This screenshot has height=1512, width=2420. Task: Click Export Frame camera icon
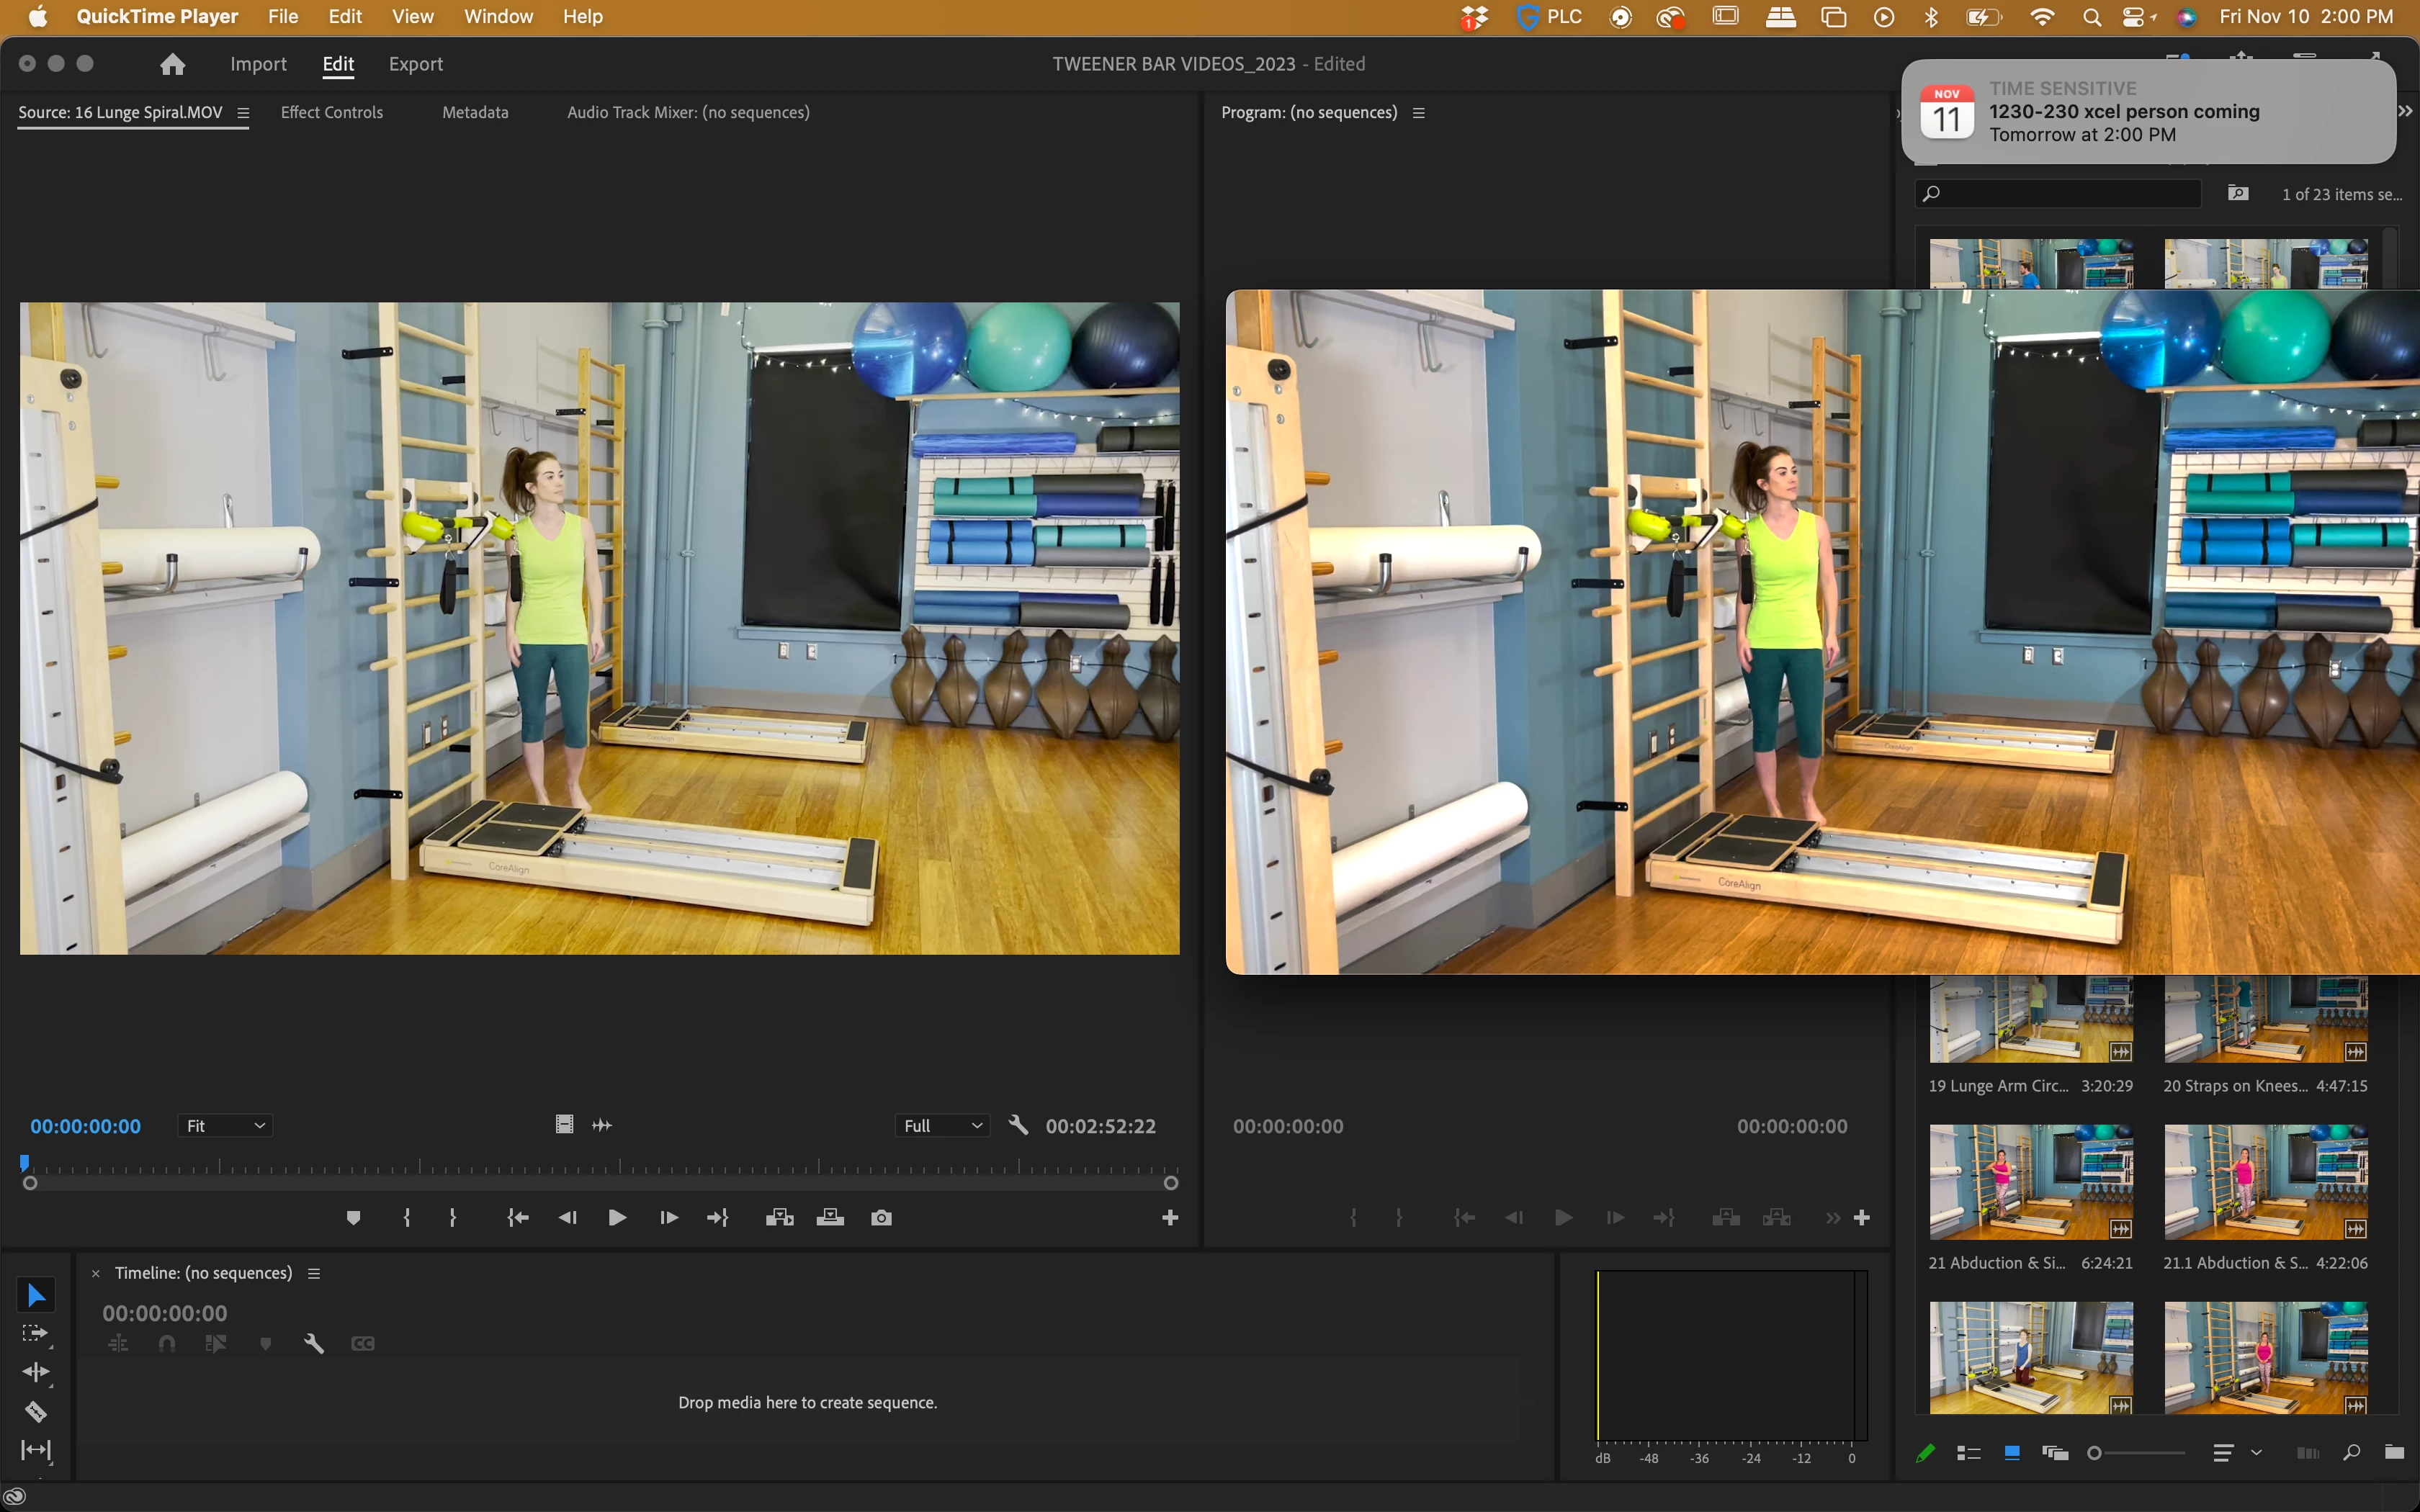pyautogui.click(x=881, y=1217)
